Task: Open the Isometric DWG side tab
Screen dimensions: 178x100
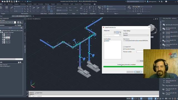Action: point(25,49)
